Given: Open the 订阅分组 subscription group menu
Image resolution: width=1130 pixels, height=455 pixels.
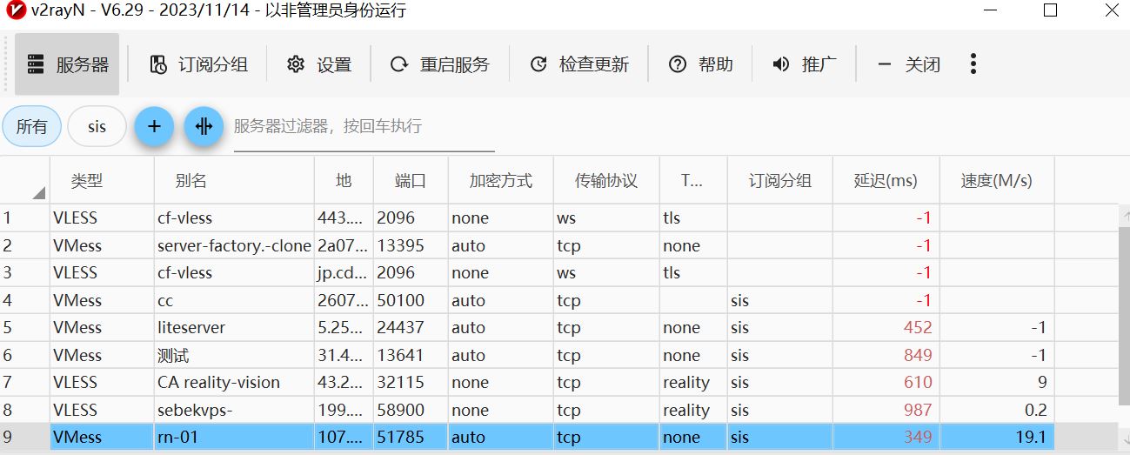Looking at the screenshot, I should pyautogui.click(x=198, y=64).
